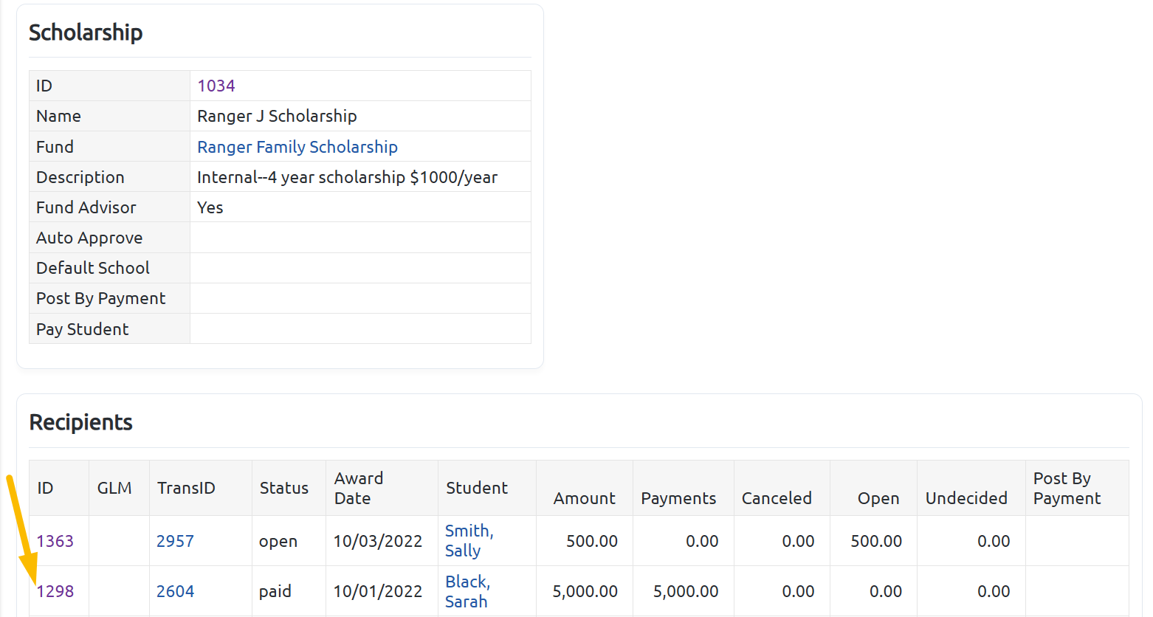Open transaction 2604 link
The image size is (1153, 617).
[176, 591]
